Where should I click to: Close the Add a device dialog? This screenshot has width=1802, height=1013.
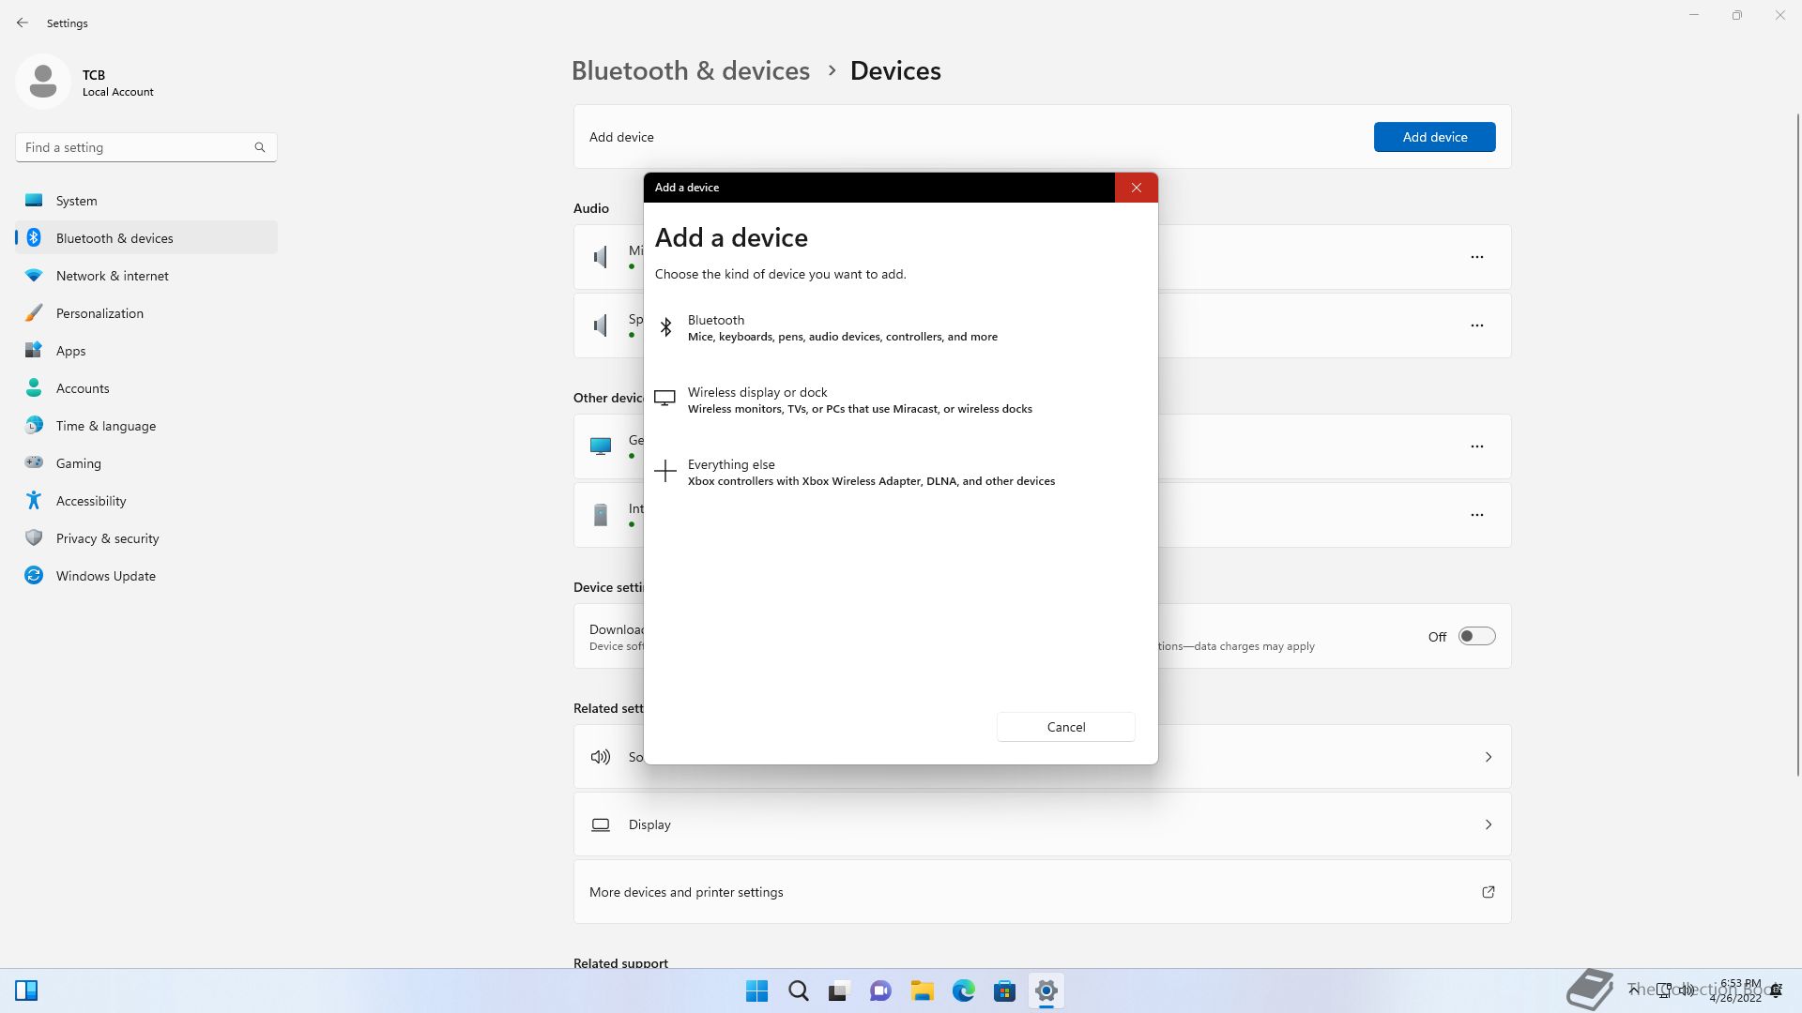tap(1136, 188)
